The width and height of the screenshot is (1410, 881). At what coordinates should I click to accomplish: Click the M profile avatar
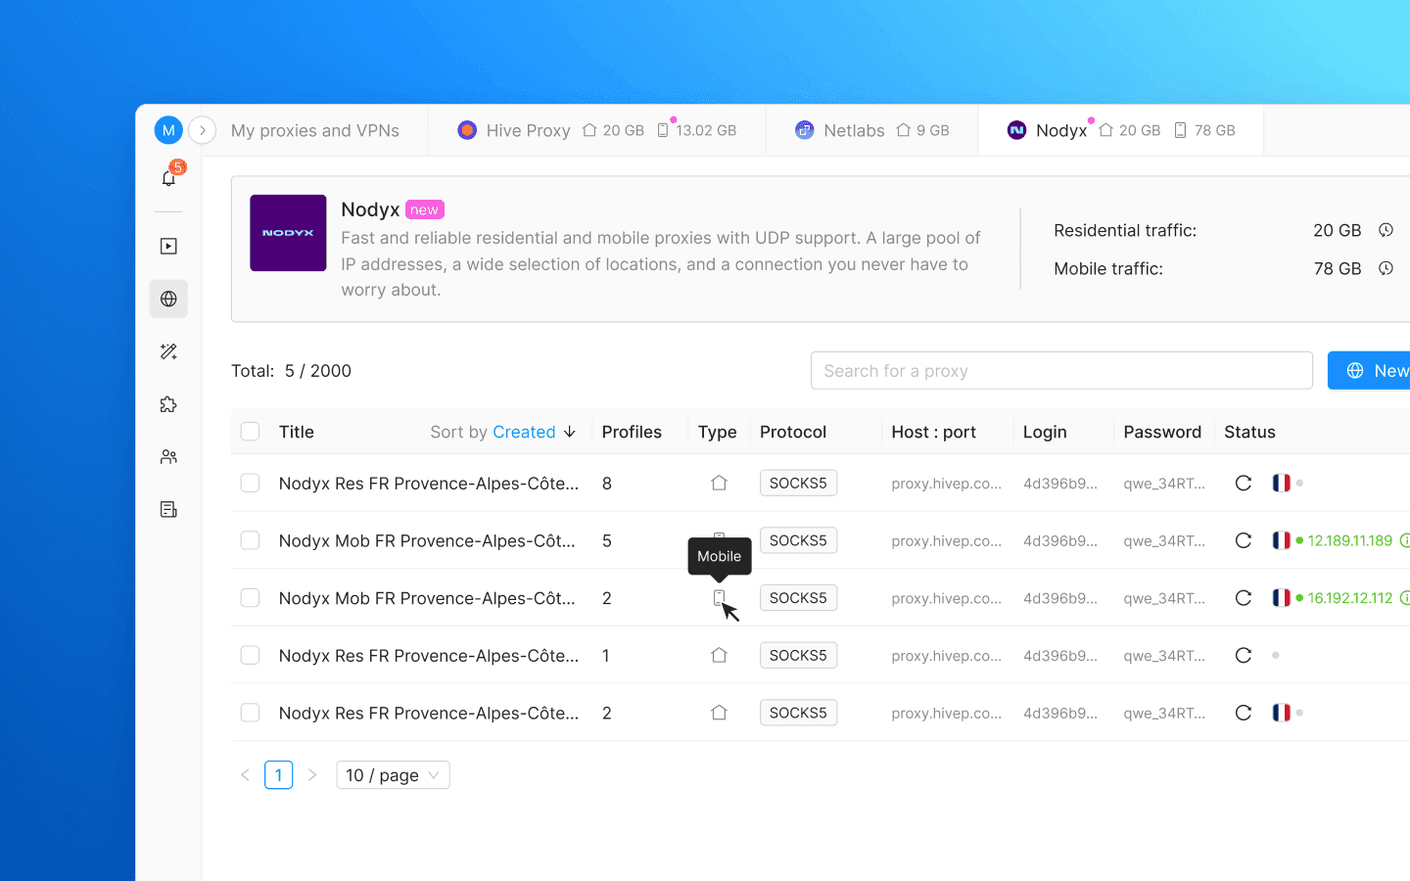(168, 130)
